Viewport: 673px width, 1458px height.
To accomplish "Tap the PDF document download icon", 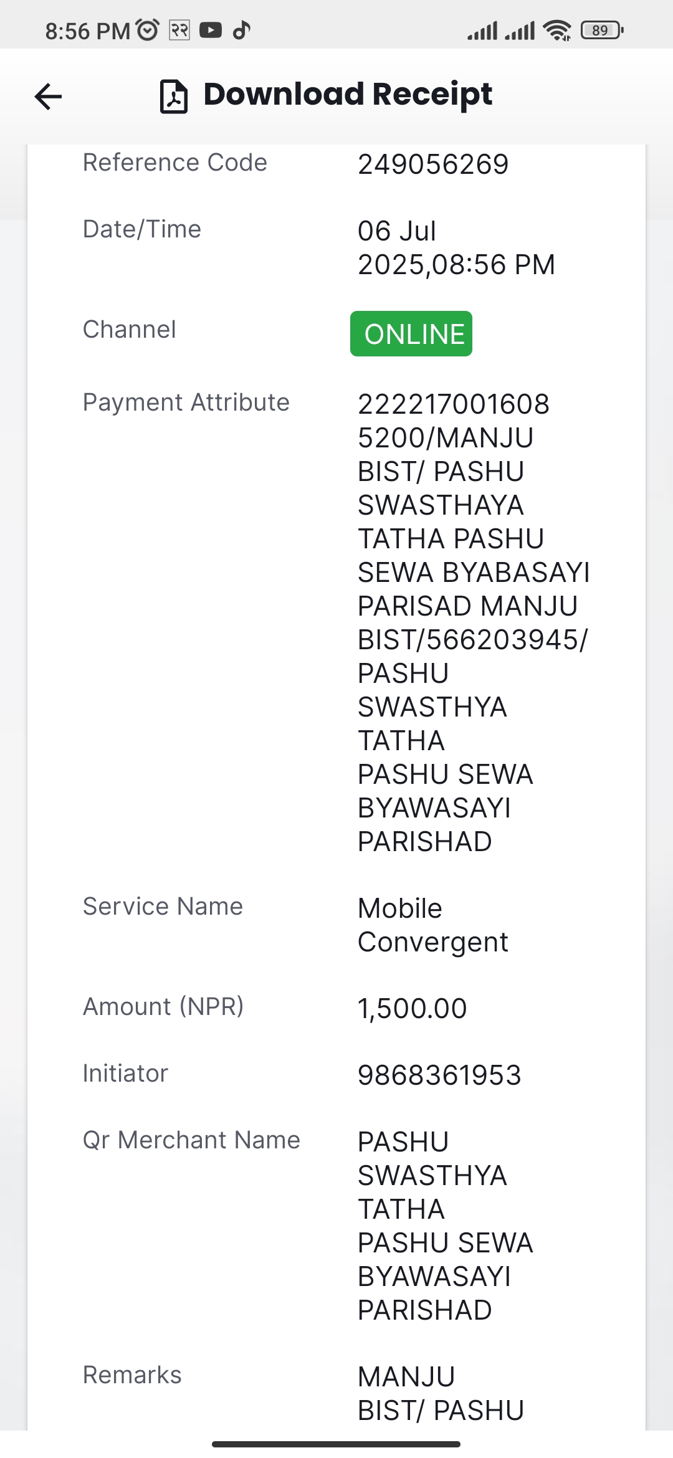I will coord(174,97).
